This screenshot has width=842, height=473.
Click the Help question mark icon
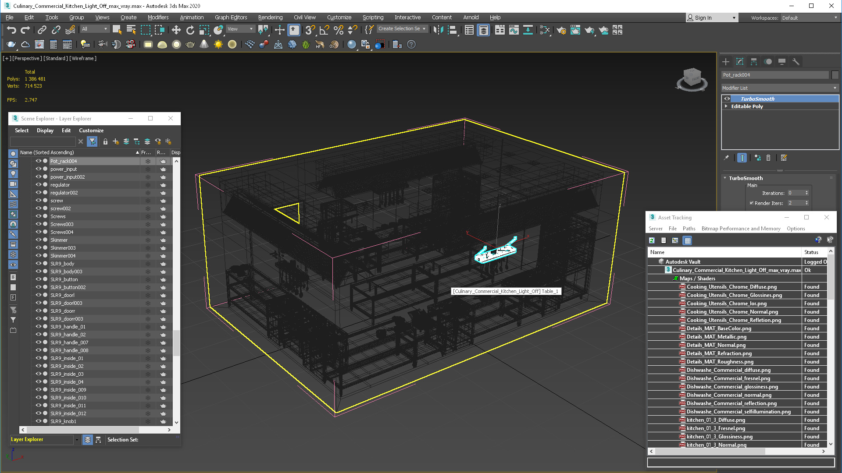coord(411,44)
